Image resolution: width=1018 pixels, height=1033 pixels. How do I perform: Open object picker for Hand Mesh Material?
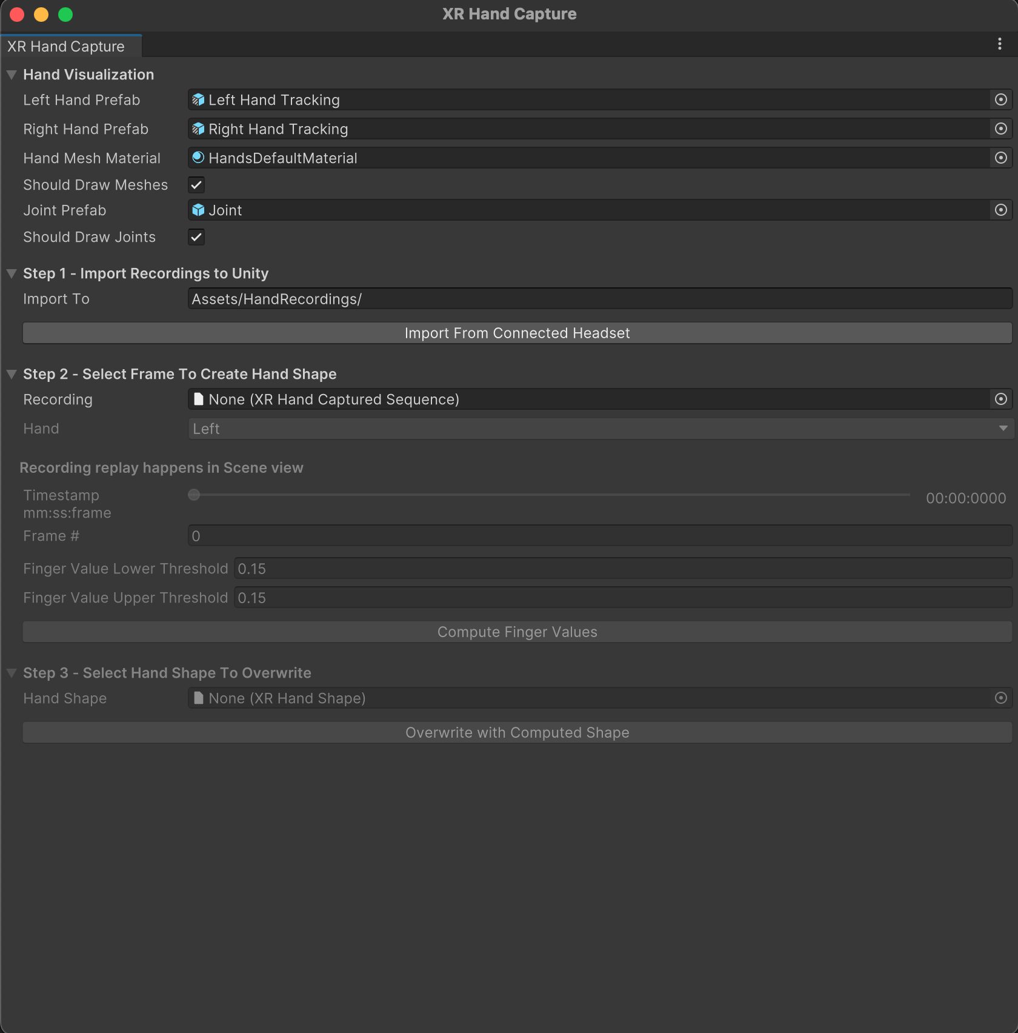[x=1000, y=158]
